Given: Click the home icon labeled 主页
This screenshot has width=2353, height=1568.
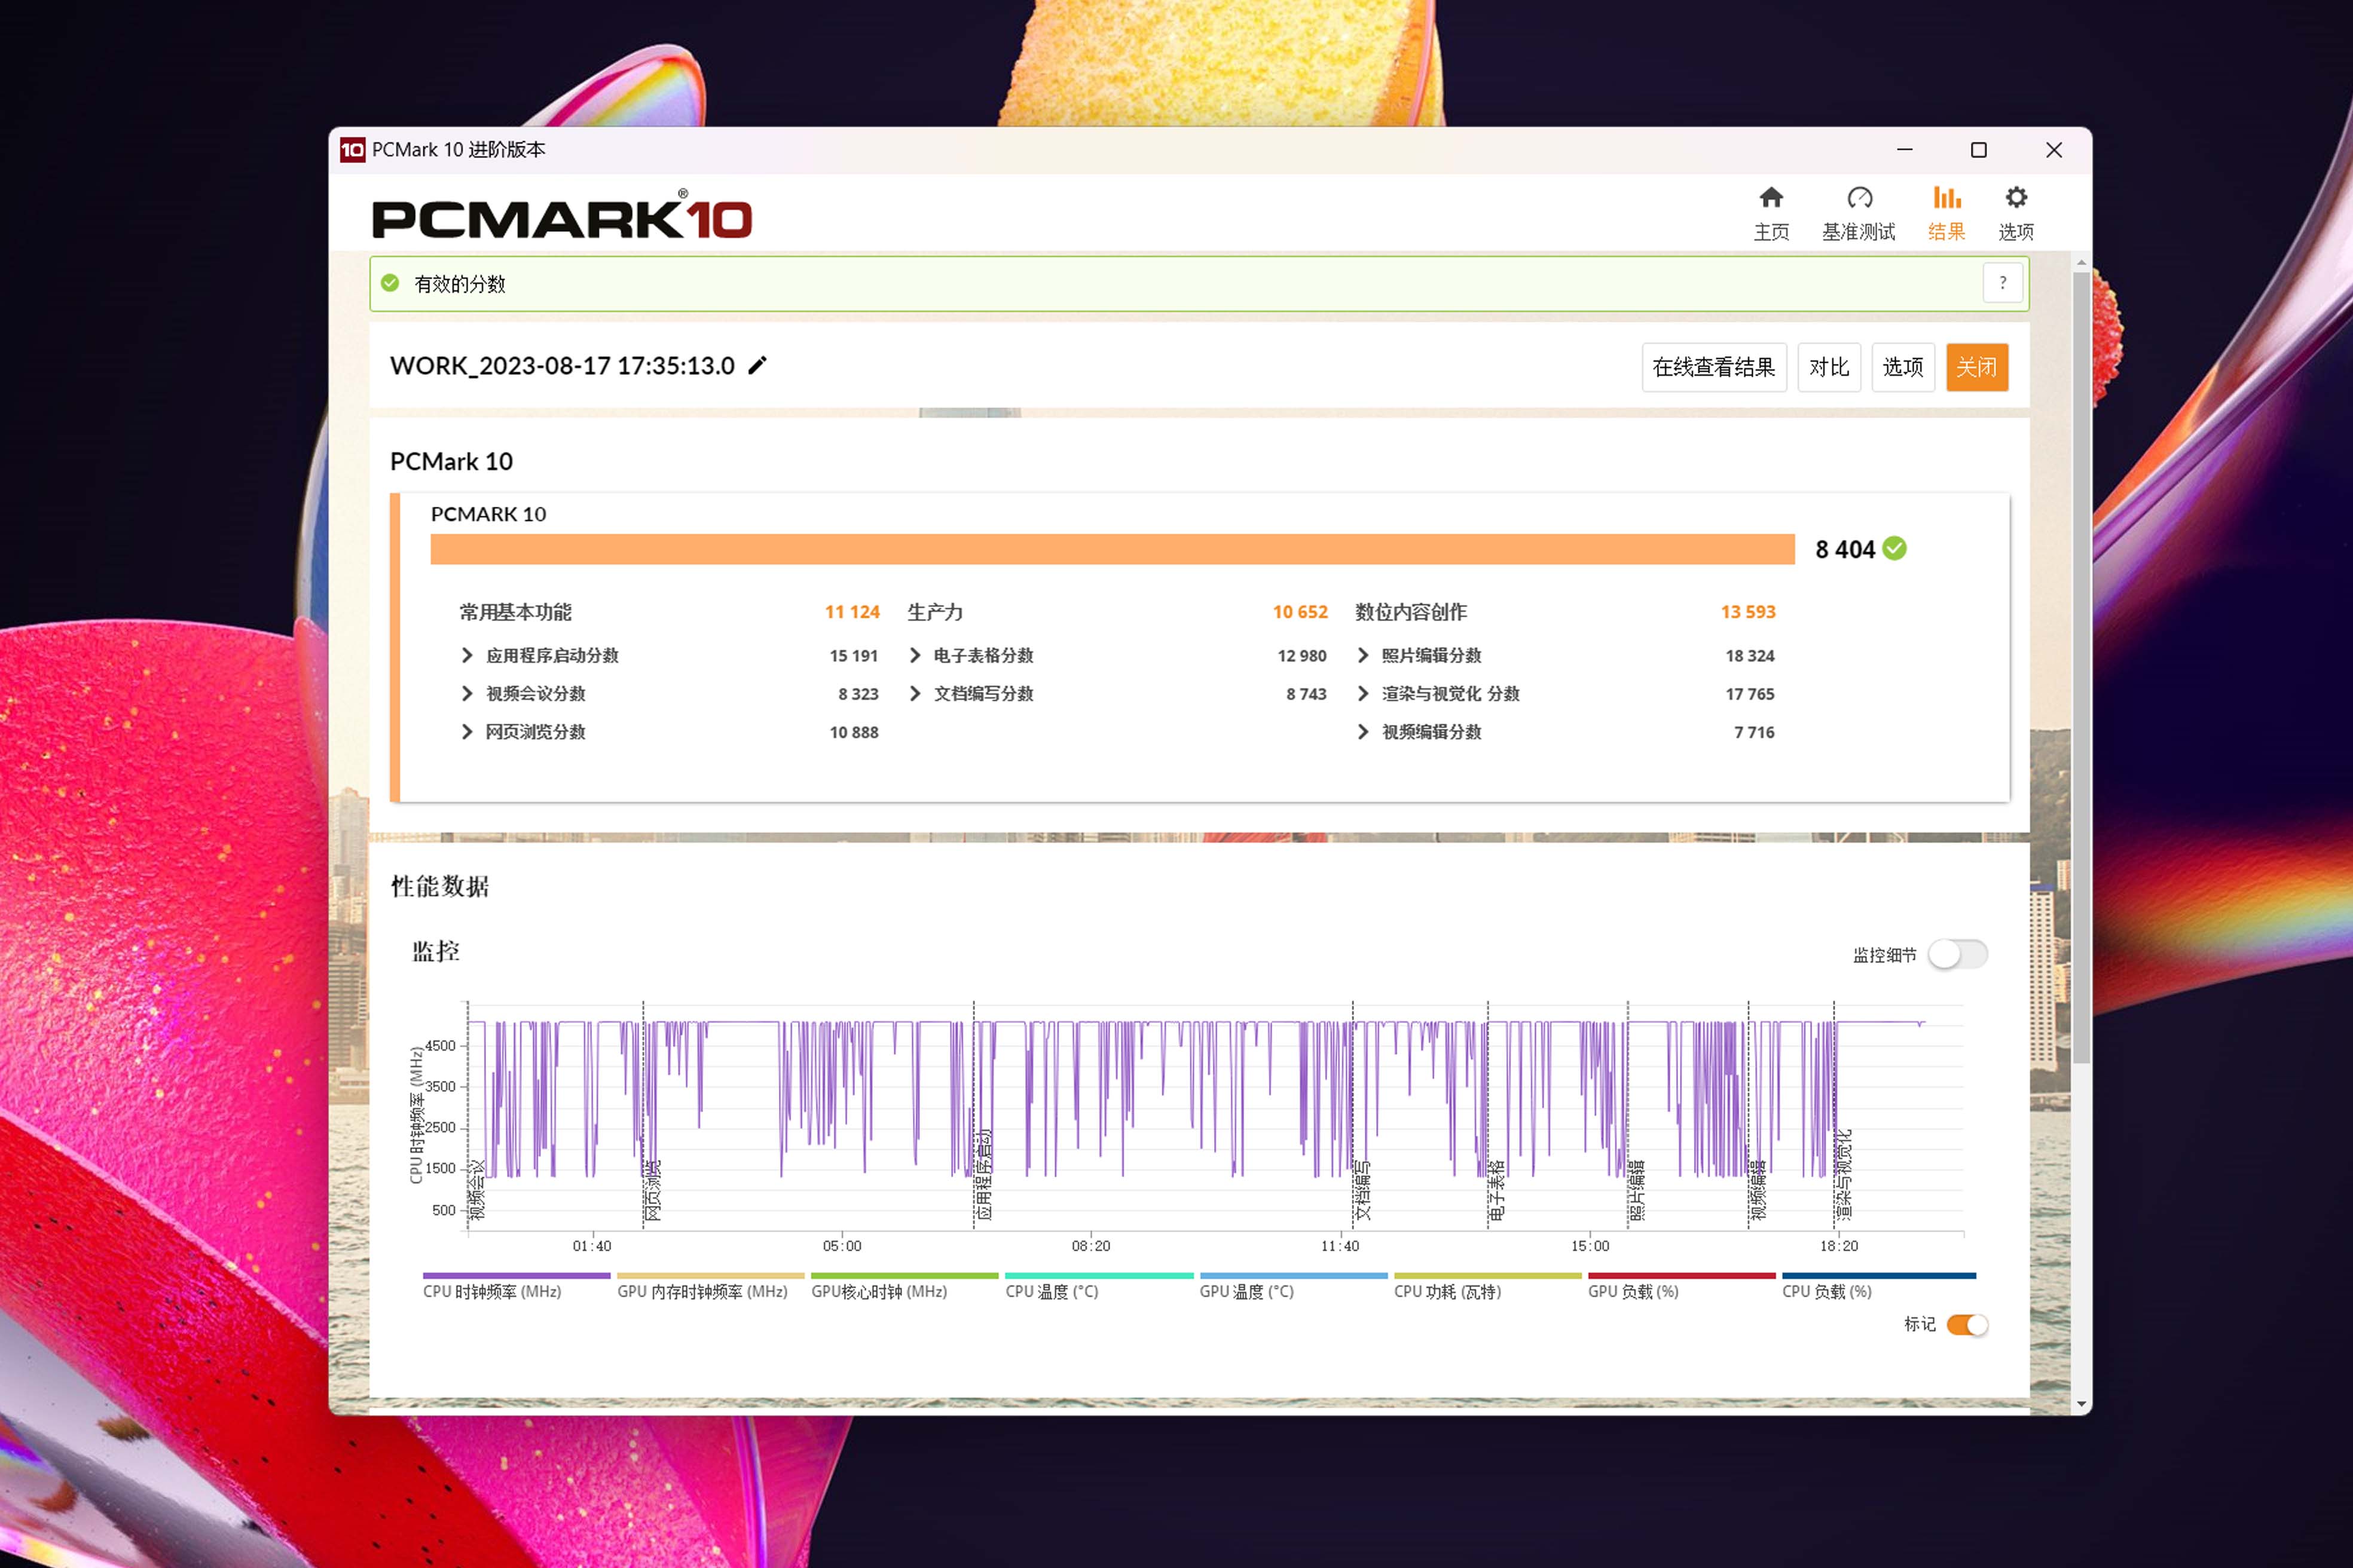Looking at the screenshot, I should (1771, 198).
